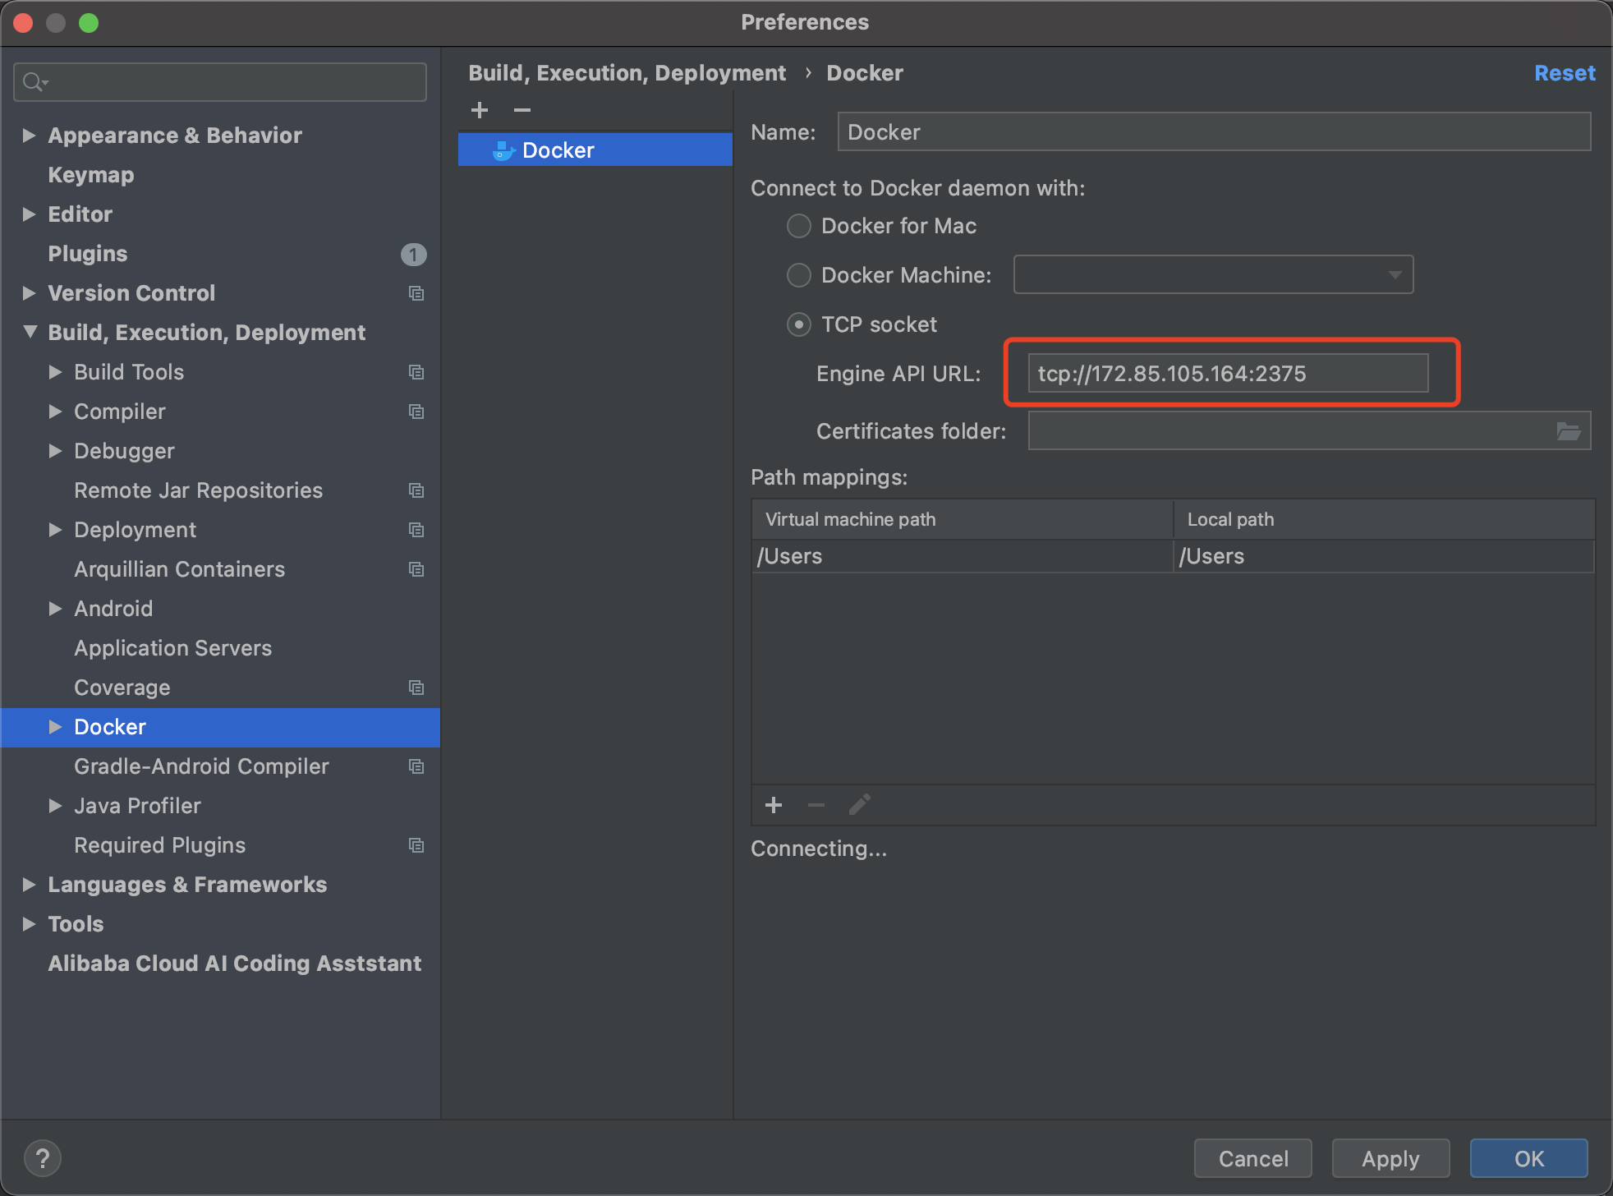Expand the Build Tools node
This screenshot has height=1196, width=1613.
coord(55,372)
